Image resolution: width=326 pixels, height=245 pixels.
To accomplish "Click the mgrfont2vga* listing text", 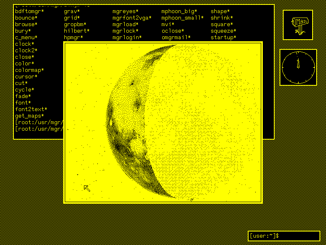I will point(132,18).
